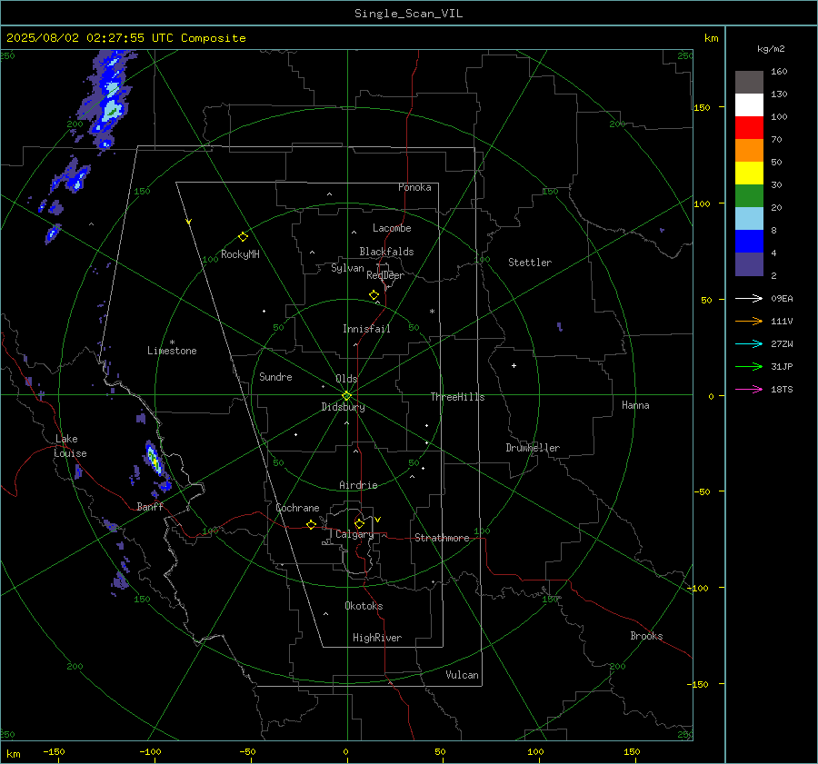This screenshot has width=818, height=764.
Task: Click the yellow diamond marker near Cochrane
Action: pos(311,525)
